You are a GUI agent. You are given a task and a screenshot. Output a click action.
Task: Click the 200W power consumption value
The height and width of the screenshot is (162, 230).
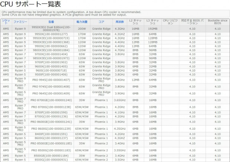tap(82, 29)
